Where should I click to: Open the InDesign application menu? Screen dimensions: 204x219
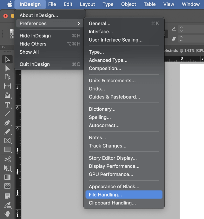click(30, 4)
